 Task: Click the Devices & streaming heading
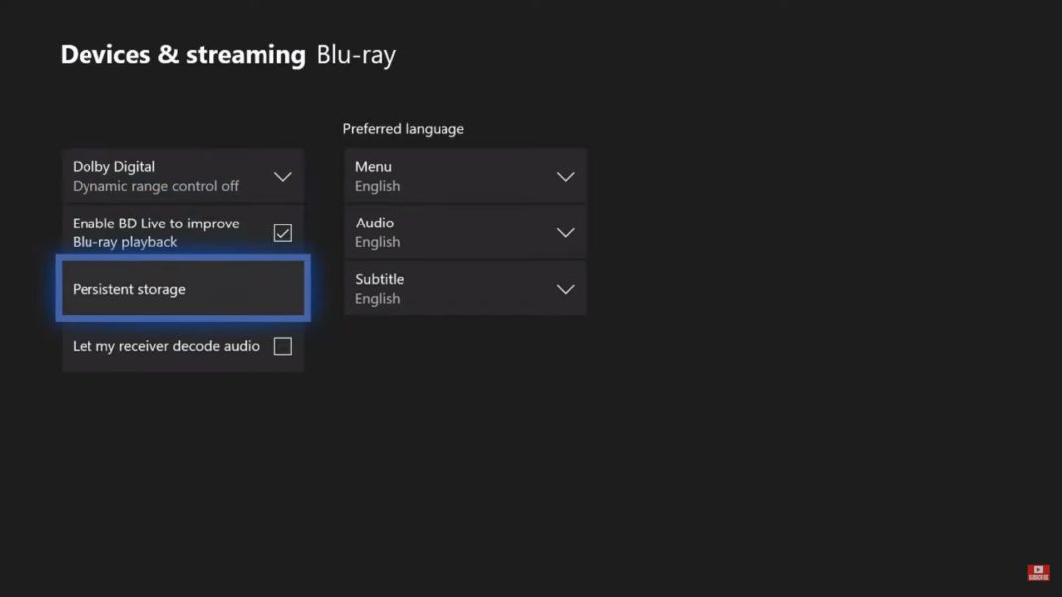point(183,55)
